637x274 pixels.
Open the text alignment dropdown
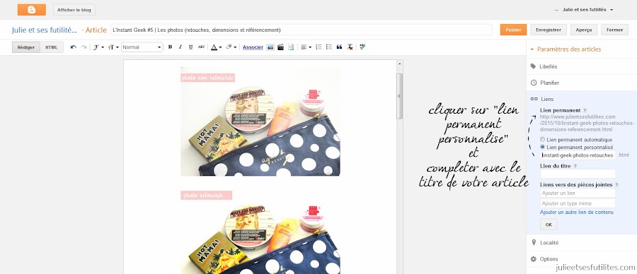pyautogui.click(x=306, y=47)
